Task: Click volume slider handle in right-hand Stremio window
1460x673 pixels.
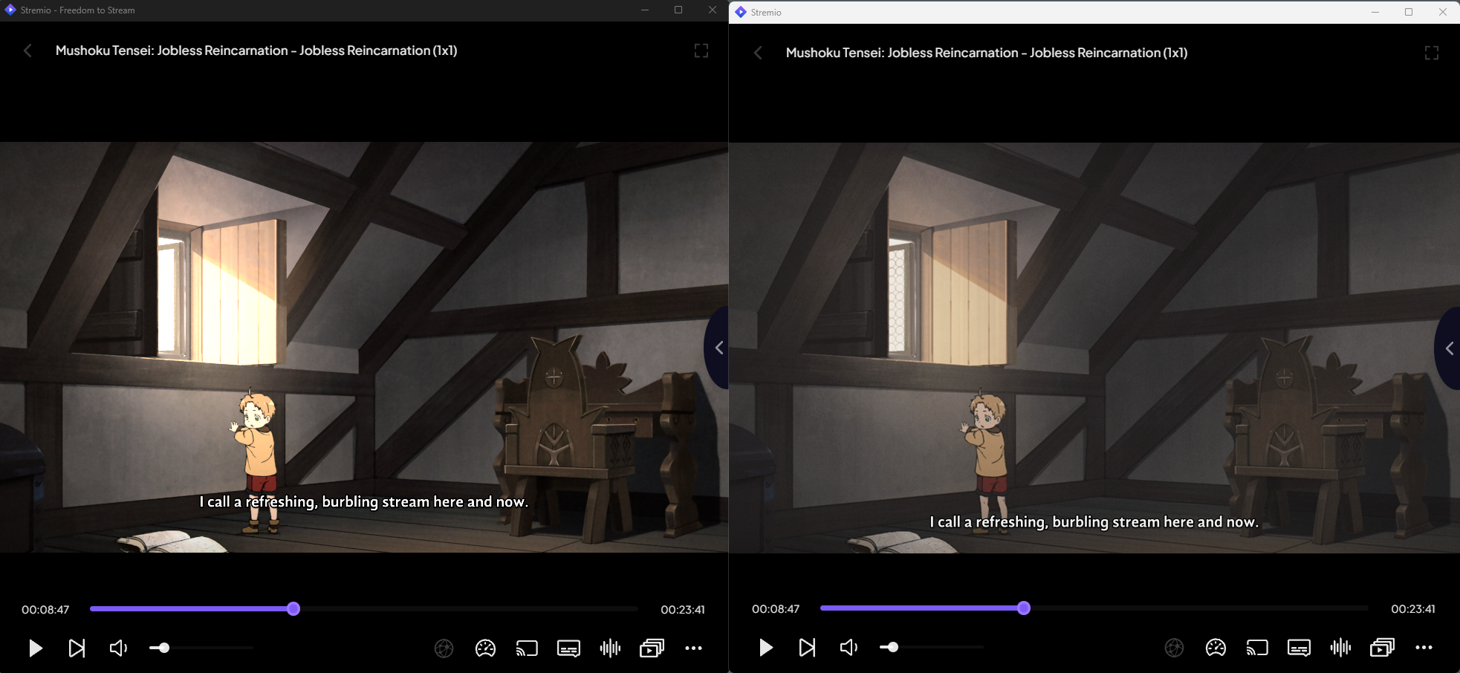Action: [893, 647]
